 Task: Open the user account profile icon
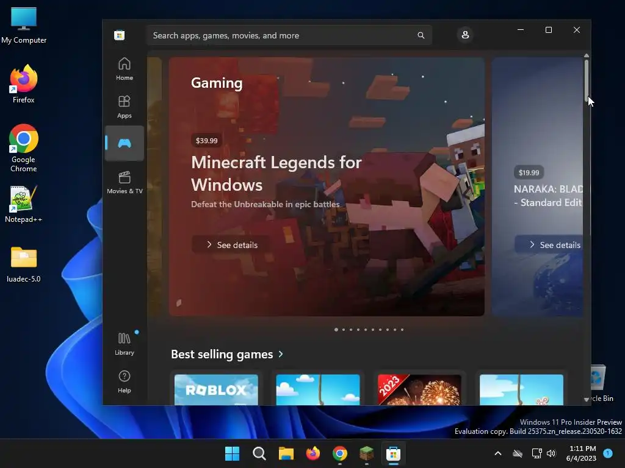[465, 35]
